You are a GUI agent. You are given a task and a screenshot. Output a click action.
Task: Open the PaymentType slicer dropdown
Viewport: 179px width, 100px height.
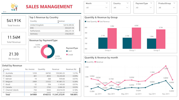tap(144, 8)
